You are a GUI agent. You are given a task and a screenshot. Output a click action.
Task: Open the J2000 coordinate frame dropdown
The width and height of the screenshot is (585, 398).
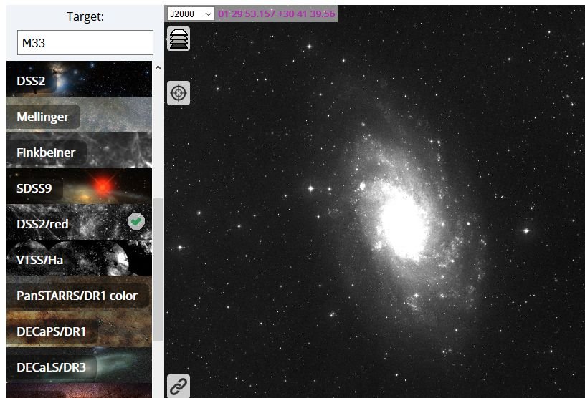tap(191, 14)
